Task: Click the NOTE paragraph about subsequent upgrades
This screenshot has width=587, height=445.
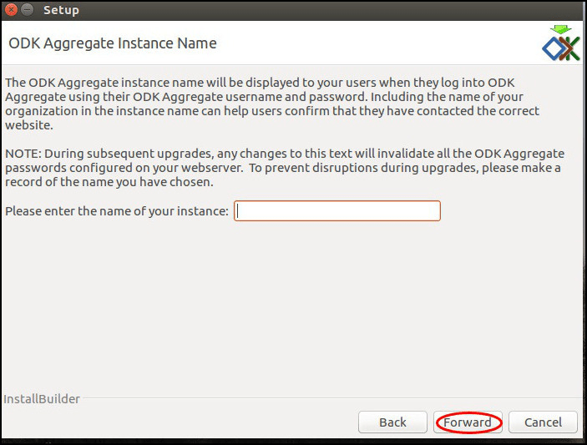Action: pyautogui.click(x=285, y=168)
